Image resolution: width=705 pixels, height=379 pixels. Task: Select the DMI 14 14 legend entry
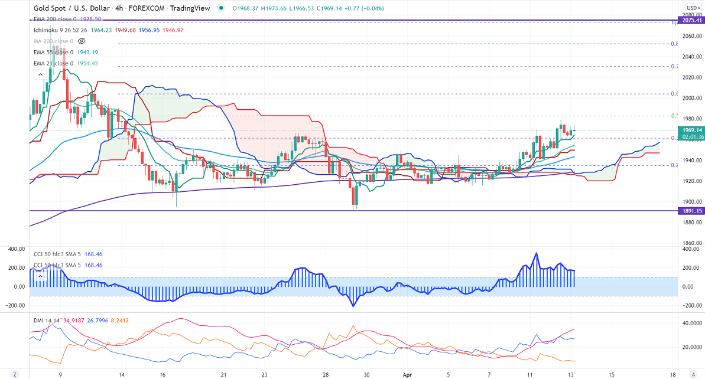point(47,321)
